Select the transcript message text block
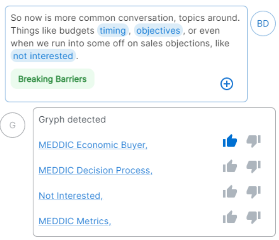The image size is (279, 240). click(x=125, y=37)
